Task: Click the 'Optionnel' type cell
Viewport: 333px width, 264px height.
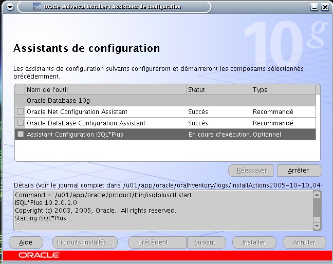Action: click(x=267, y=135)
